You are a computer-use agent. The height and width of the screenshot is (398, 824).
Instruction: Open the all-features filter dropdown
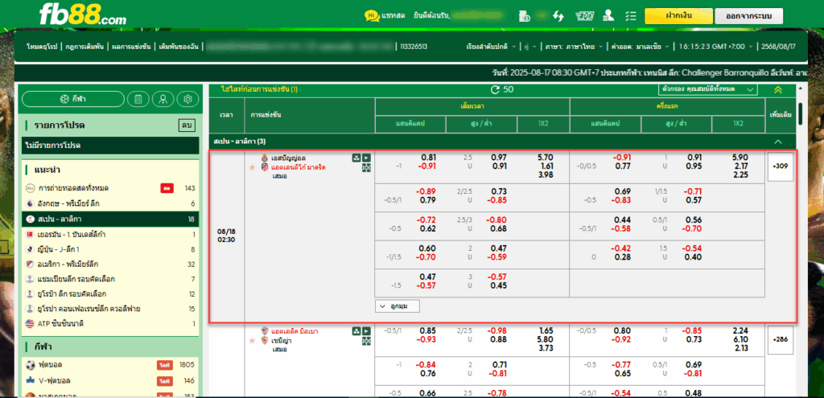[x=708, y=89]
